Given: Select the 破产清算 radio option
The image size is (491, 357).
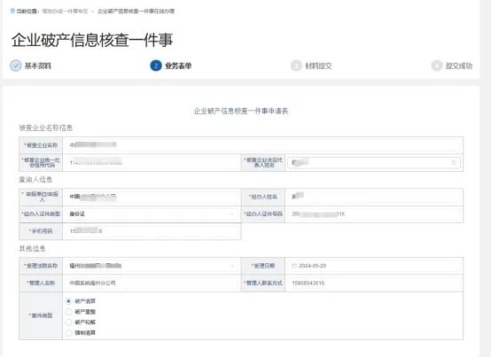Looking at the screenshot, I should pos(68,301).
